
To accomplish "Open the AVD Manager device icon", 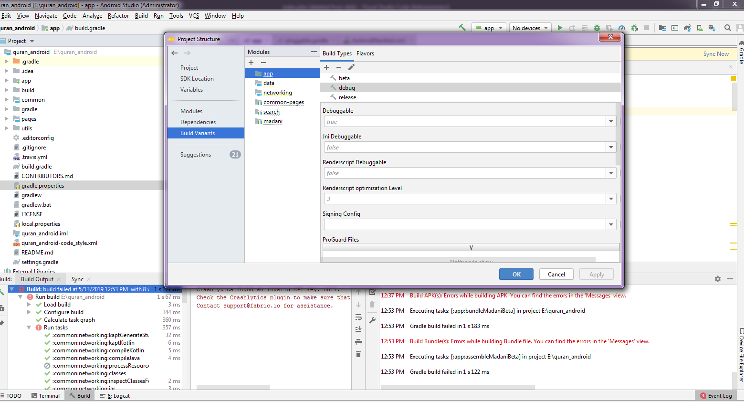I will 700,28.
